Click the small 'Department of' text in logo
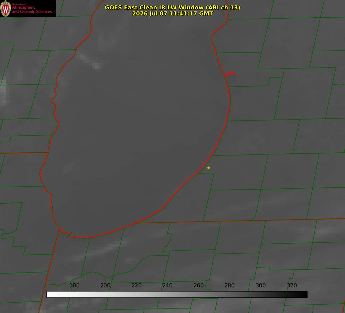 point(19,4)
